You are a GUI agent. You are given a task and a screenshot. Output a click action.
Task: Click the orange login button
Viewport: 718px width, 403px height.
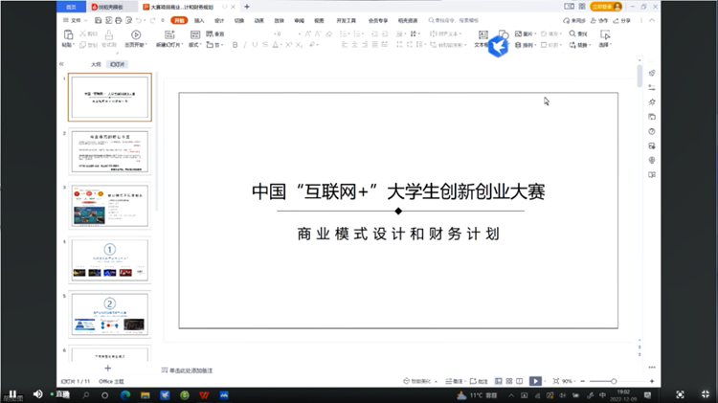(x=606, y=7)
